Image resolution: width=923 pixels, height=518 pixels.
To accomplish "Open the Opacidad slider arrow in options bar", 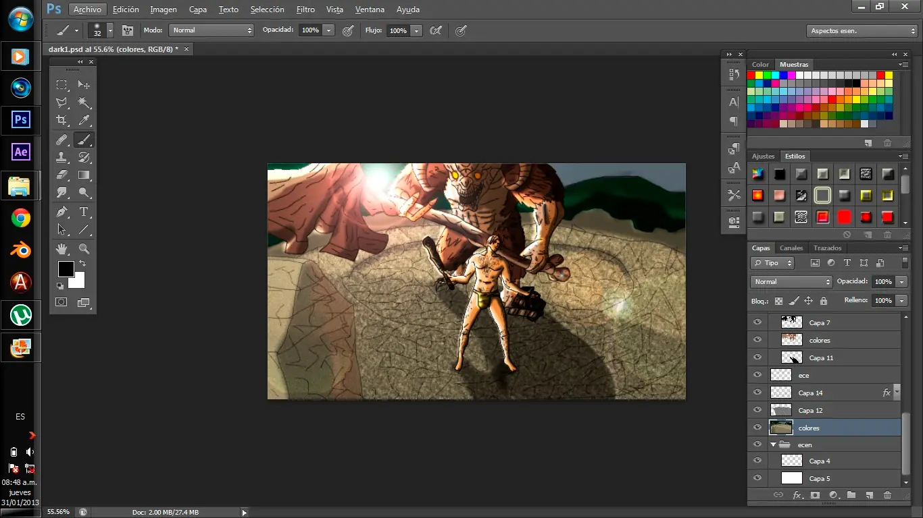I will tap(329, 30).
